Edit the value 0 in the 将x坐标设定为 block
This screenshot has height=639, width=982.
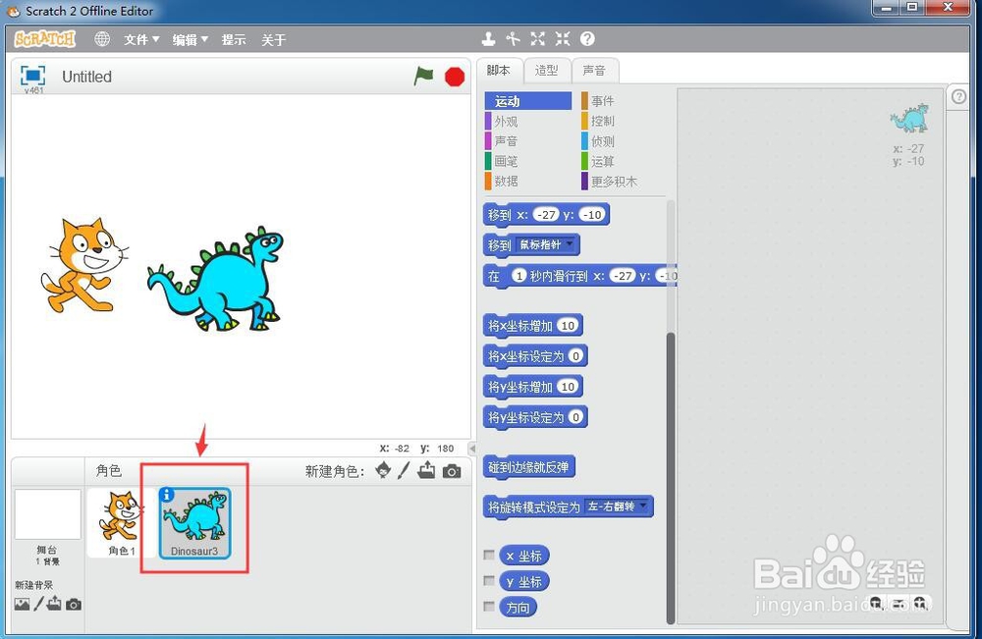[x=575, y=356]
